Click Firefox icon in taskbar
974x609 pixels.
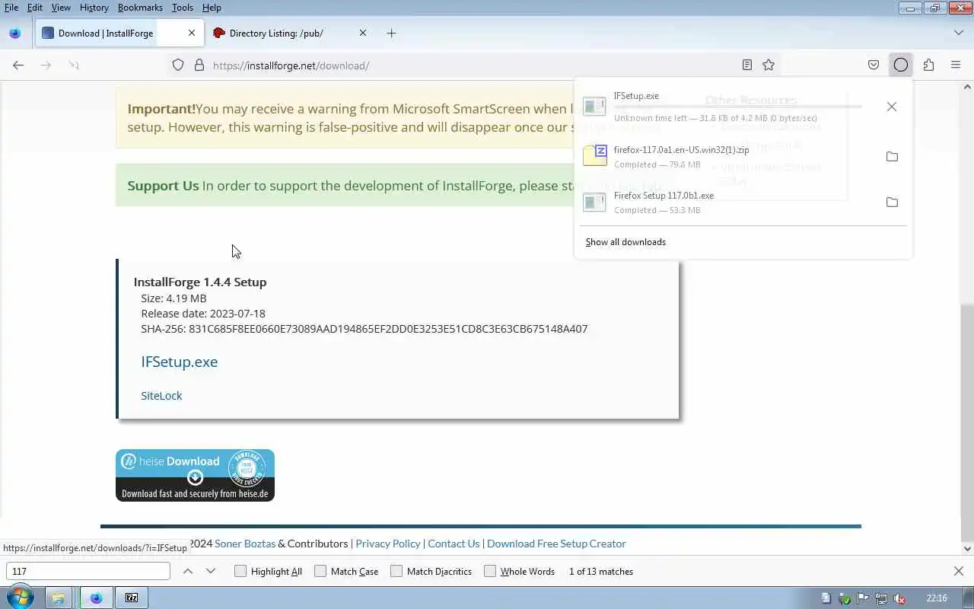coord(96,598)
